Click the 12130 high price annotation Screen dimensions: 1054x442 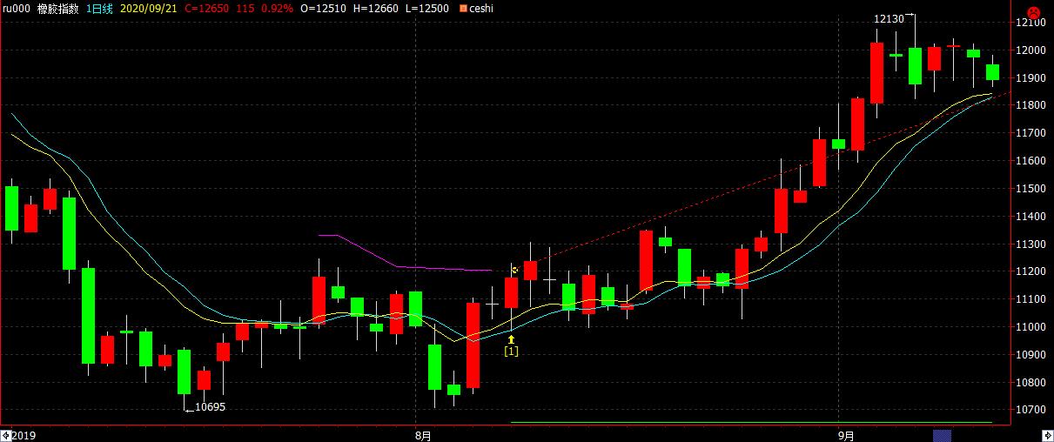(889, 18)
